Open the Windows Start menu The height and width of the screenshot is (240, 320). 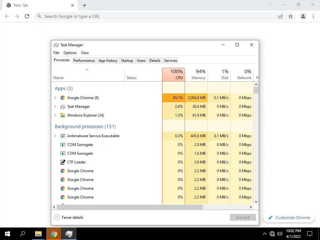point(7,234)
